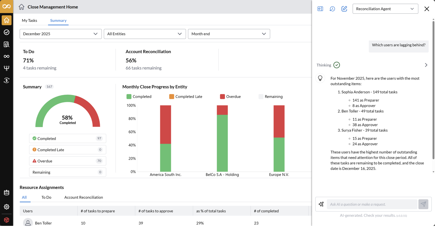Image resolution: width=435 pixels, height=235 pixels.
Task: Open the Home sidebar icon
Action: pos(7,21)
